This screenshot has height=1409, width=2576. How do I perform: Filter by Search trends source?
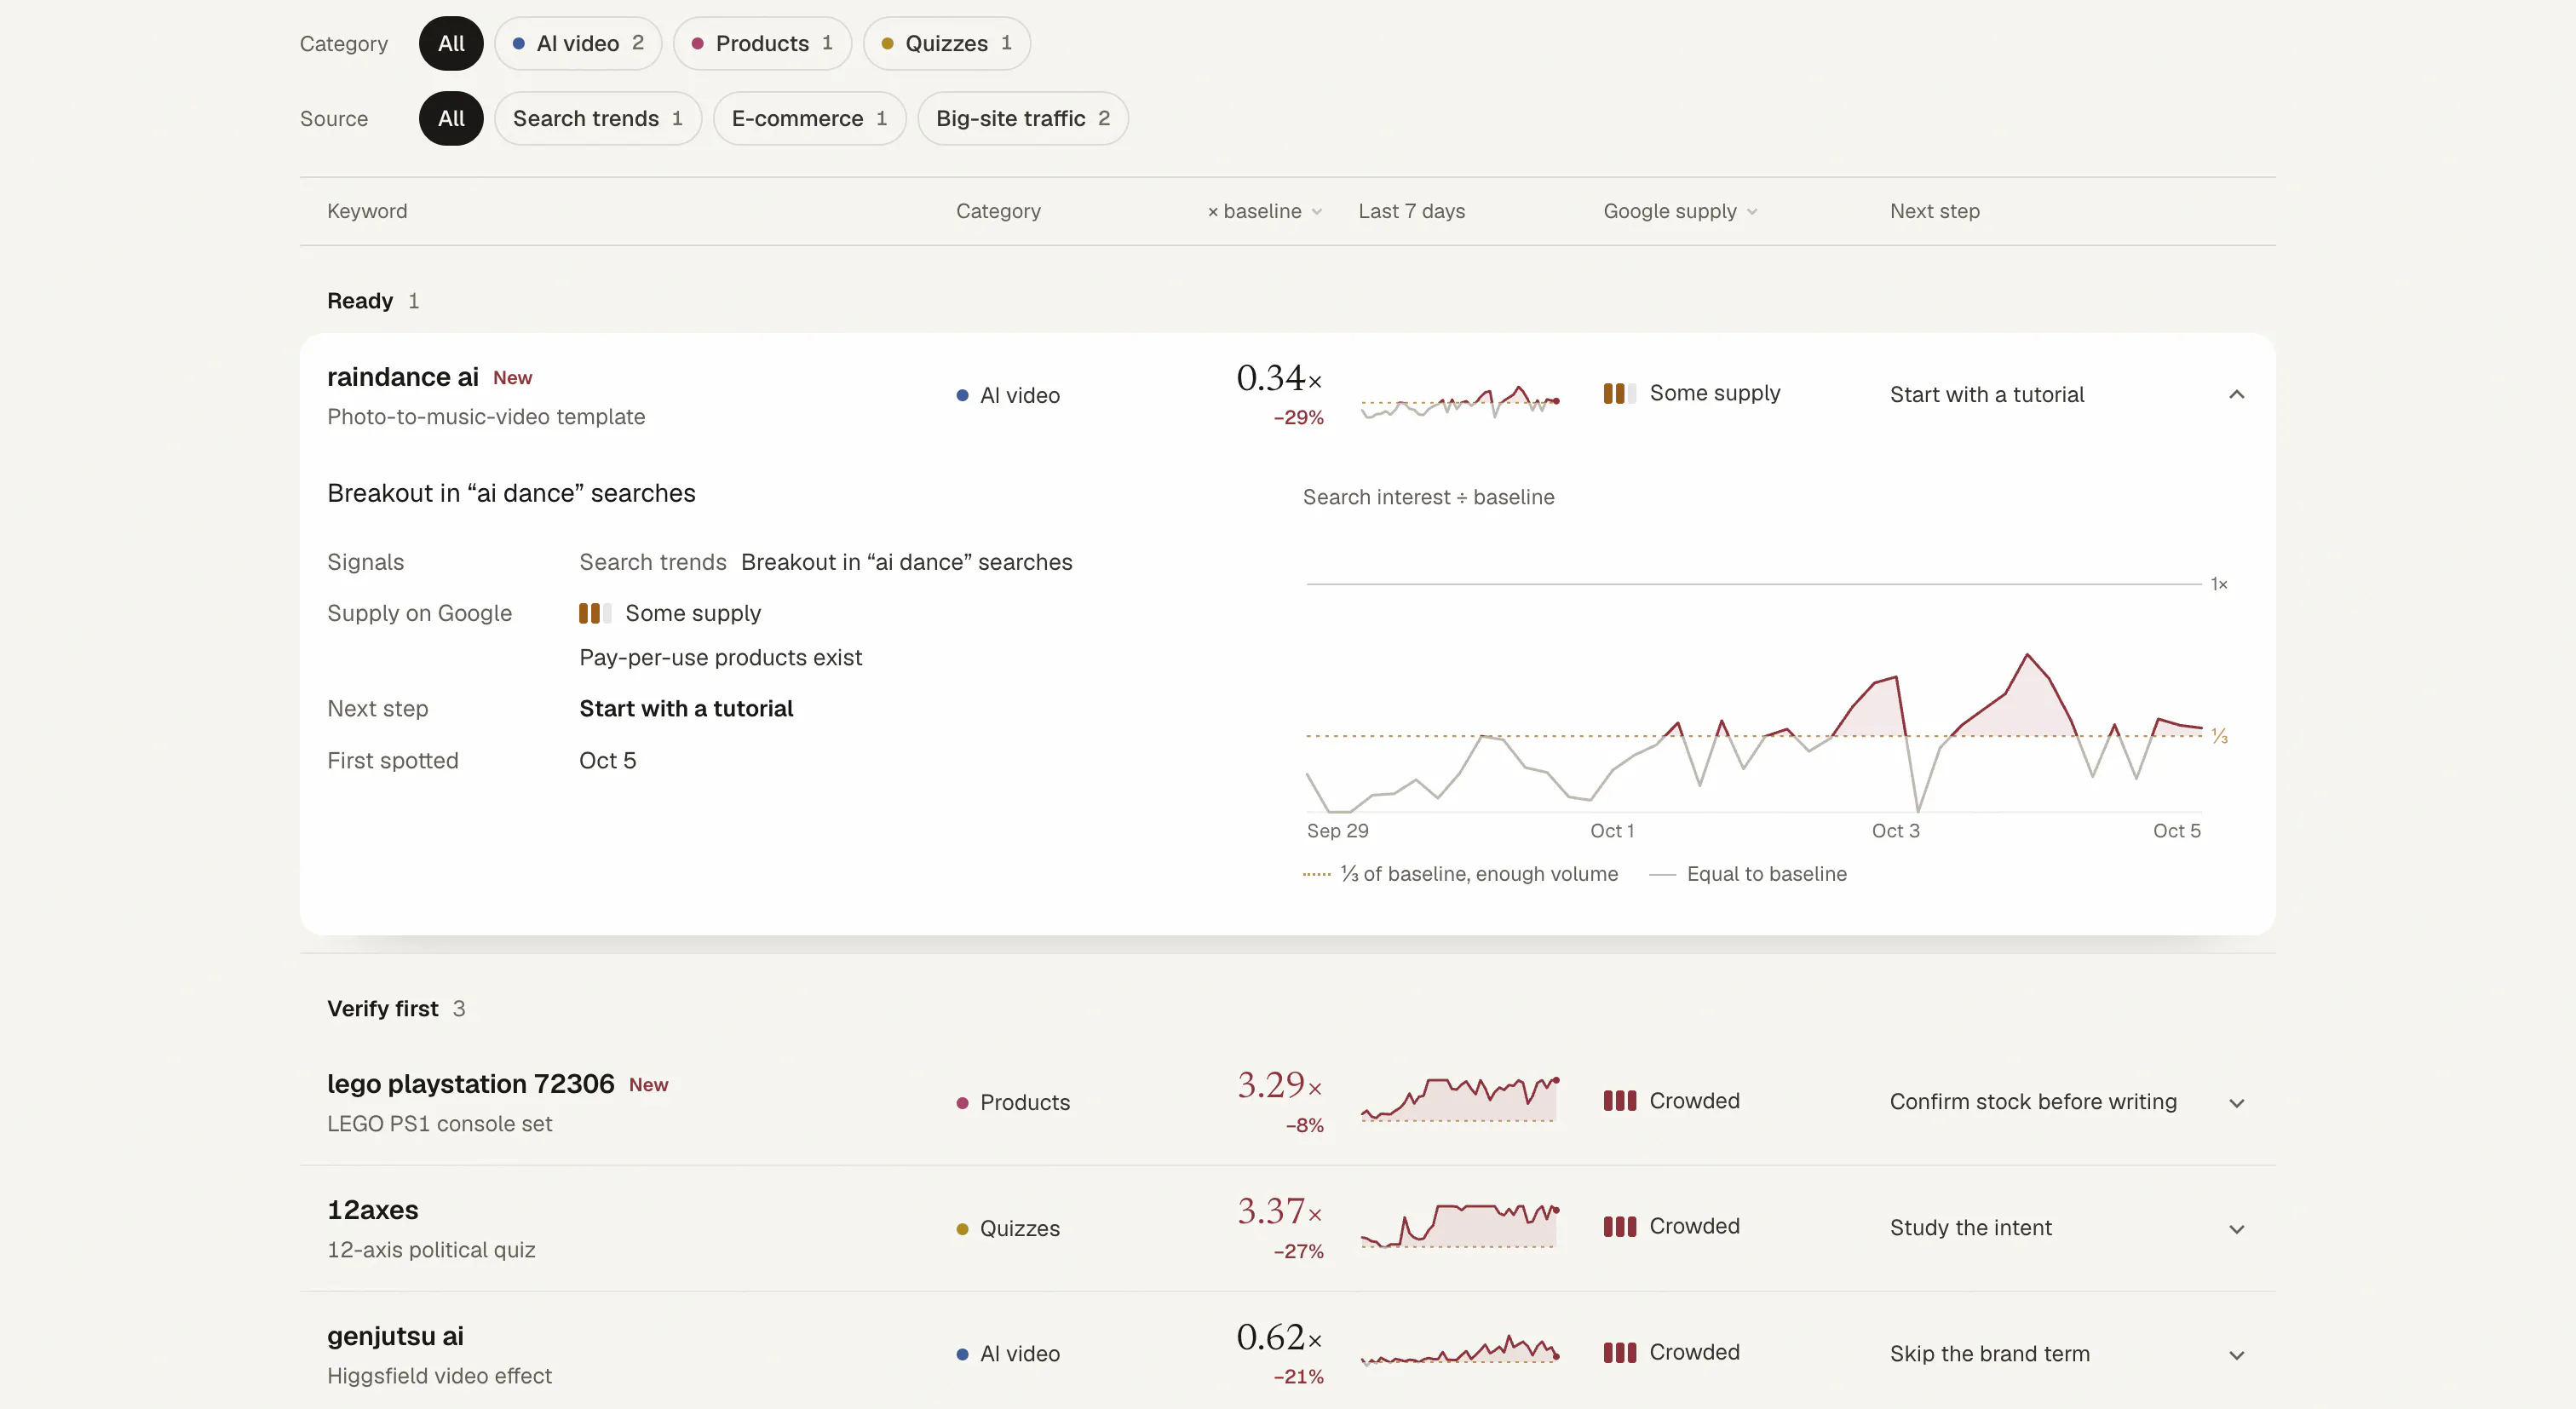[598, 118]
